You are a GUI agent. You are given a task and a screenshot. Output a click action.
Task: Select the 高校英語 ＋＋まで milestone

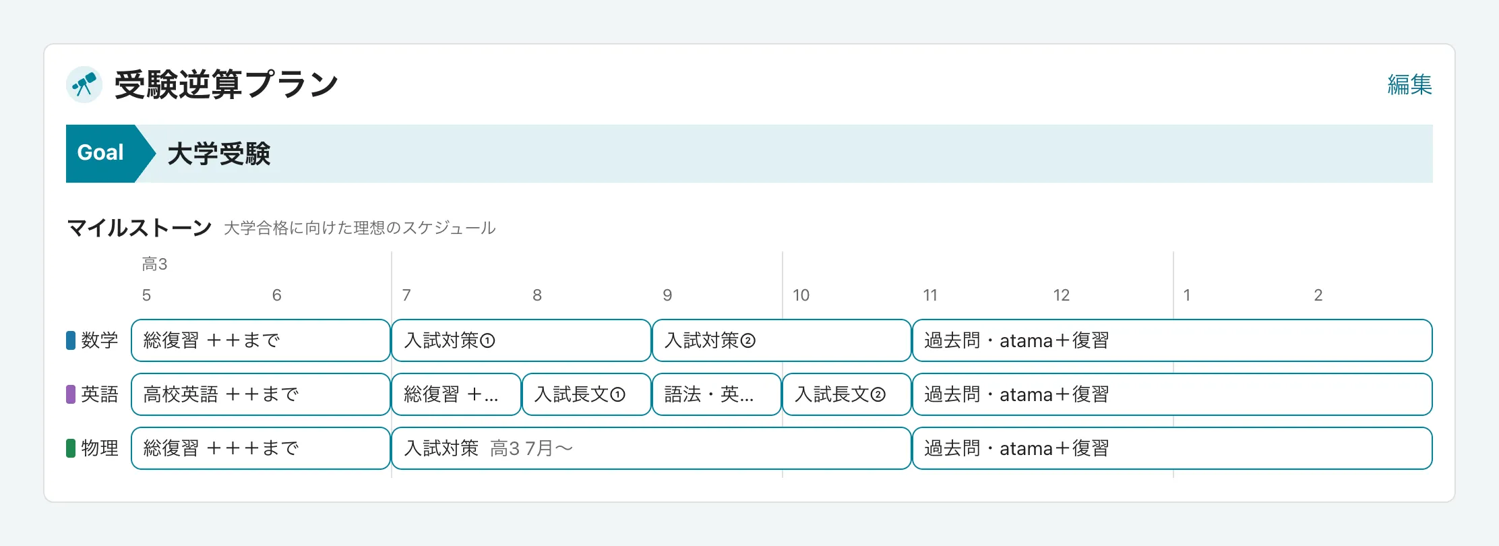pyautogui.click(x=259, y=394)
